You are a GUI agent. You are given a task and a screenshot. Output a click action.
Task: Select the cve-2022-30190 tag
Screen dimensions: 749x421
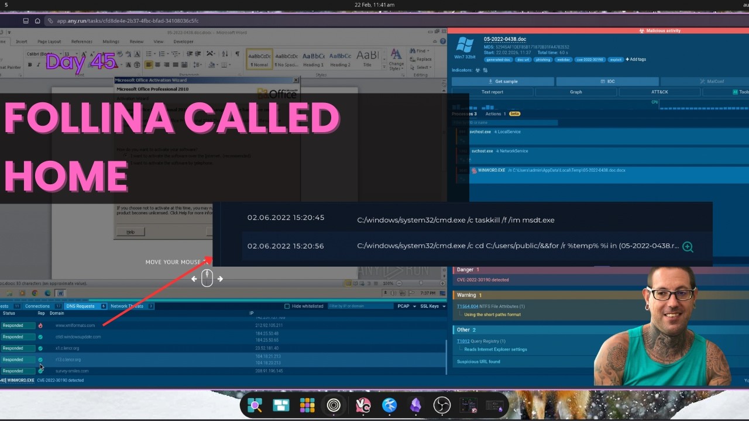590,59
